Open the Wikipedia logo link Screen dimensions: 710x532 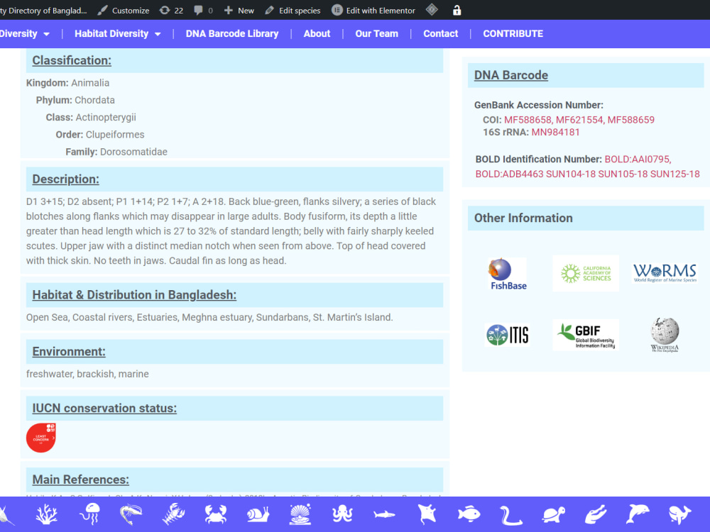tap(665, 335)
